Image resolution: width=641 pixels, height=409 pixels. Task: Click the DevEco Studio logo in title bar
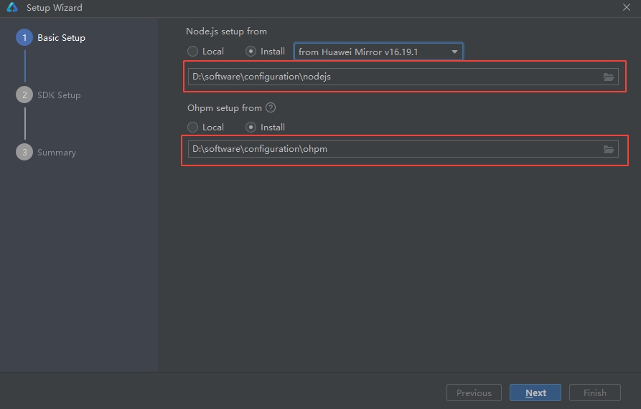pos(12,8)
